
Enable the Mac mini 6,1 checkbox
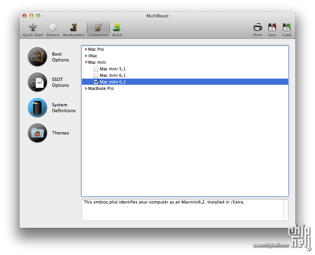pos(96,75)
